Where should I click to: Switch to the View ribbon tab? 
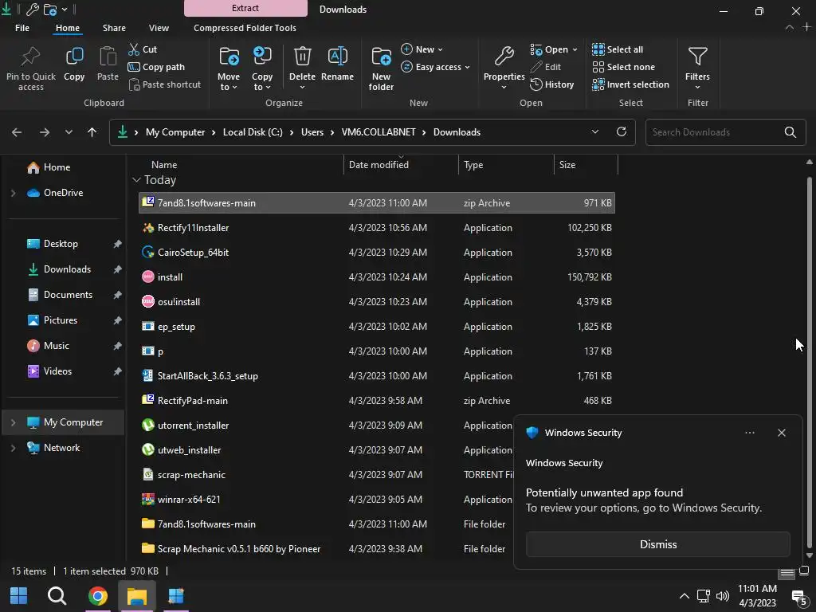(x=159, y=28)
